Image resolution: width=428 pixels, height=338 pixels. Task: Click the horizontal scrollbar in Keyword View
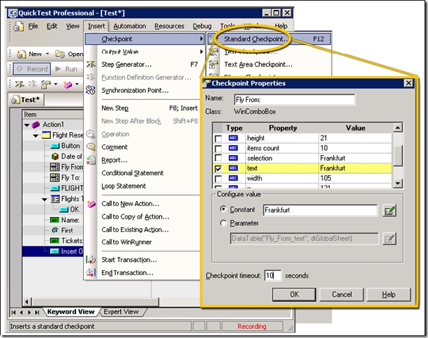pos(95,302)
